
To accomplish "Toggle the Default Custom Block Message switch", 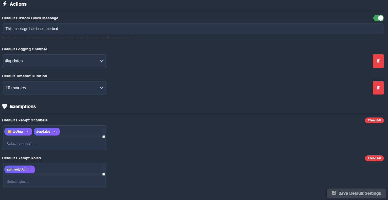I will 378,18.
